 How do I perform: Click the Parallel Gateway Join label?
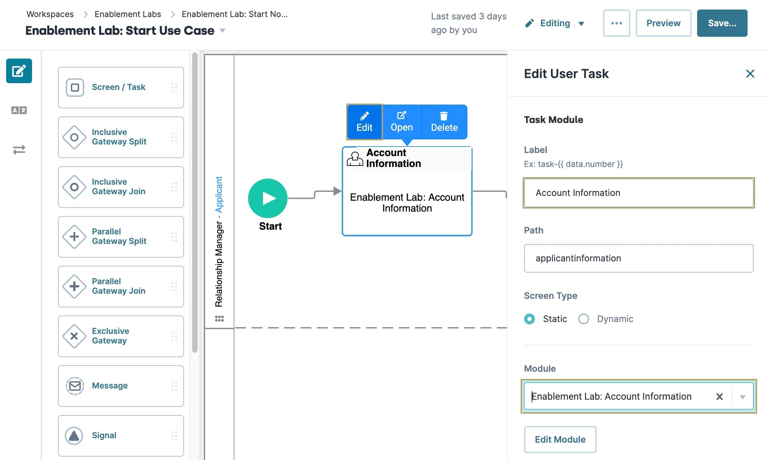click(x=119, y=286)
